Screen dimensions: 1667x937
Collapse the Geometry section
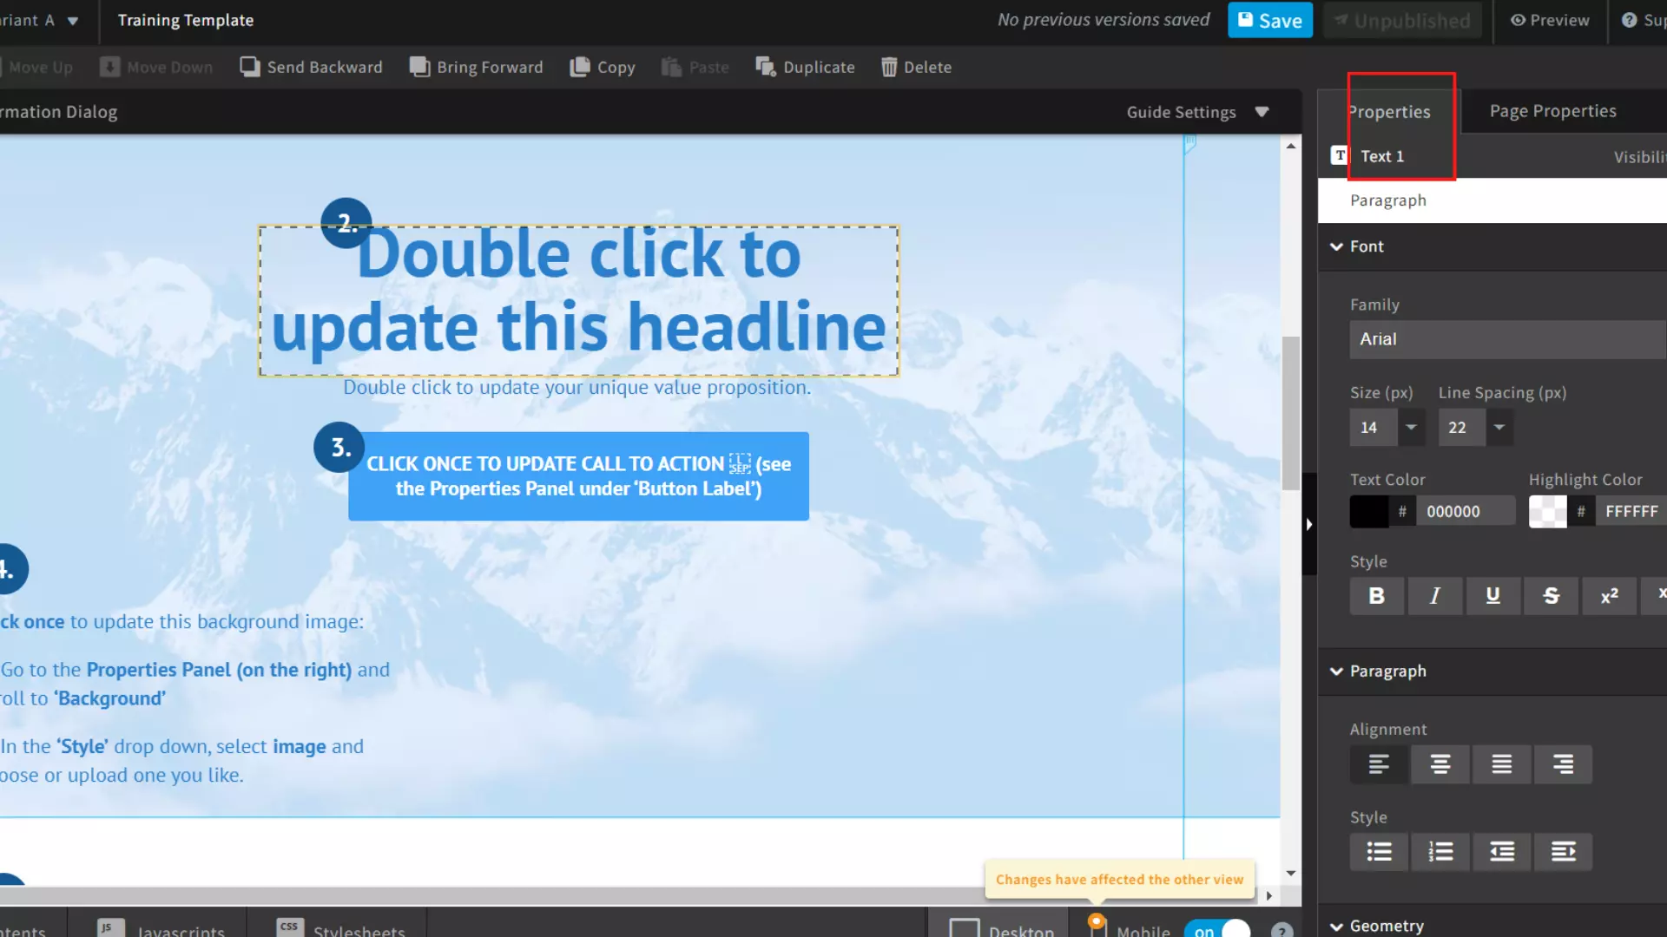[1337, 926]
